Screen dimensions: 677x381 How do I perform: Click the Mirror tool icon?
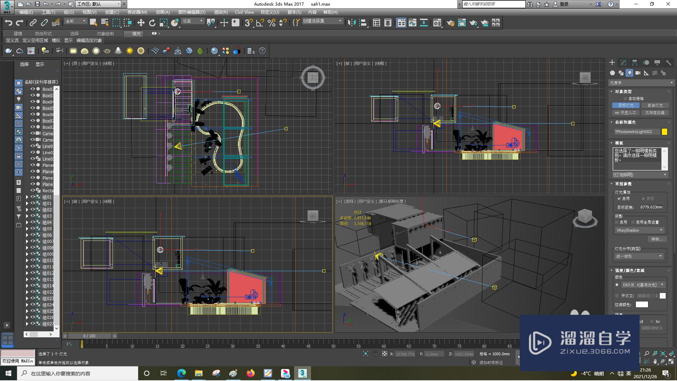point(352,23)
